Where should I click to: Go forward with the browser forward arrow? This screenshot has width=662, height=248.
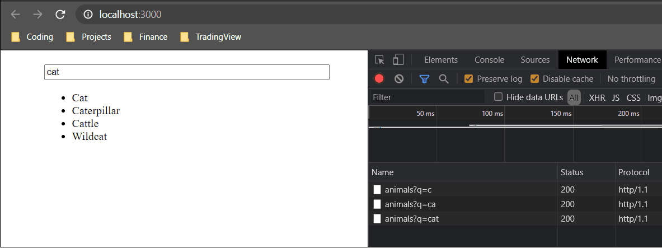coord(38,15)
